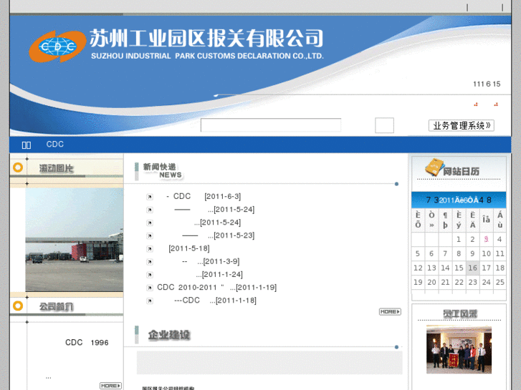
Task: Click arrow icon beside [2011-5-23] news
Action: click(150, 236)
